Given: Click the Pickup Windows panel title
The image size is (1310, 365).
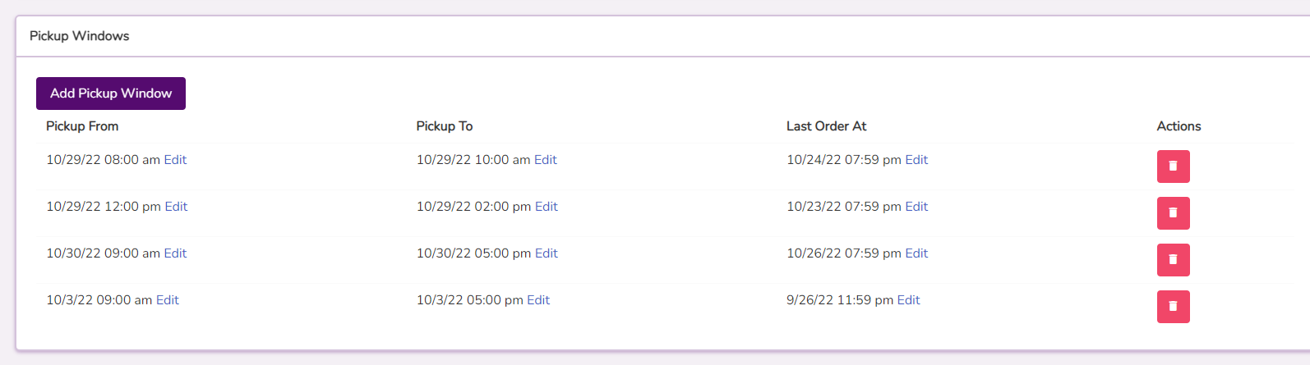Looking at the screenshot, I should point(80,36).
